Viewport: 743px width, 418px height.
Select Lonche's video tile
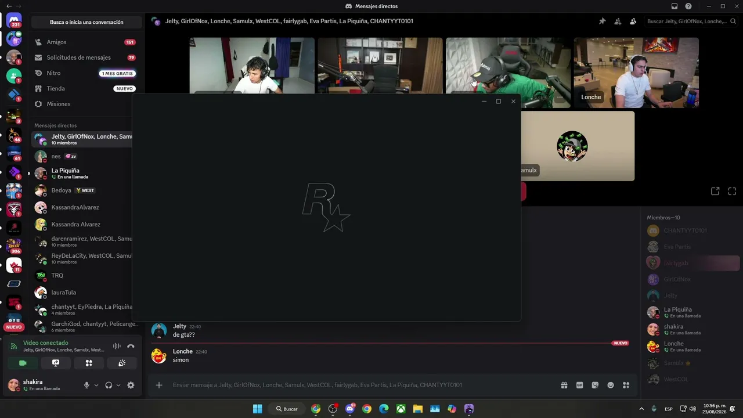click(636, 73)
